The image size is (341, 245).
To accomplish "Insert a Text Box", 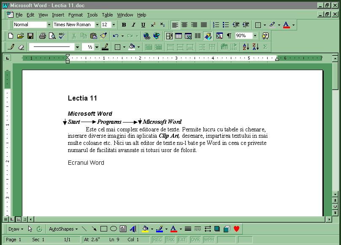I will (x=123, y=229).
